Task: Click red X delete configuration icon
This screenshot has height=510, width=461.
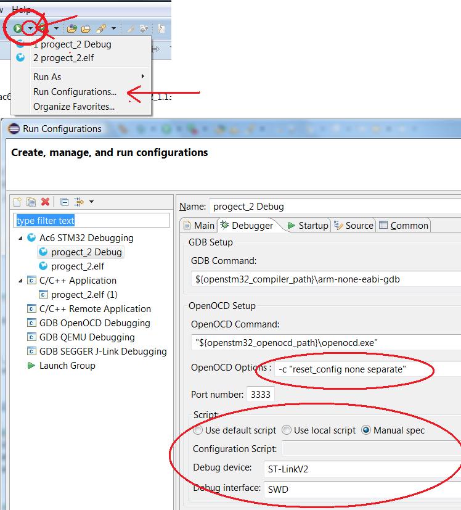Action: [x=45, y=202]
